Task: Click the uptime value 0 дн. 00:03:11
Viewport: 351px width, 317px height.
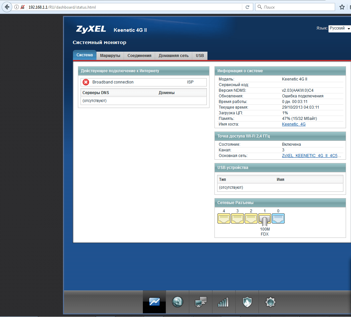Action: point(295,102)
